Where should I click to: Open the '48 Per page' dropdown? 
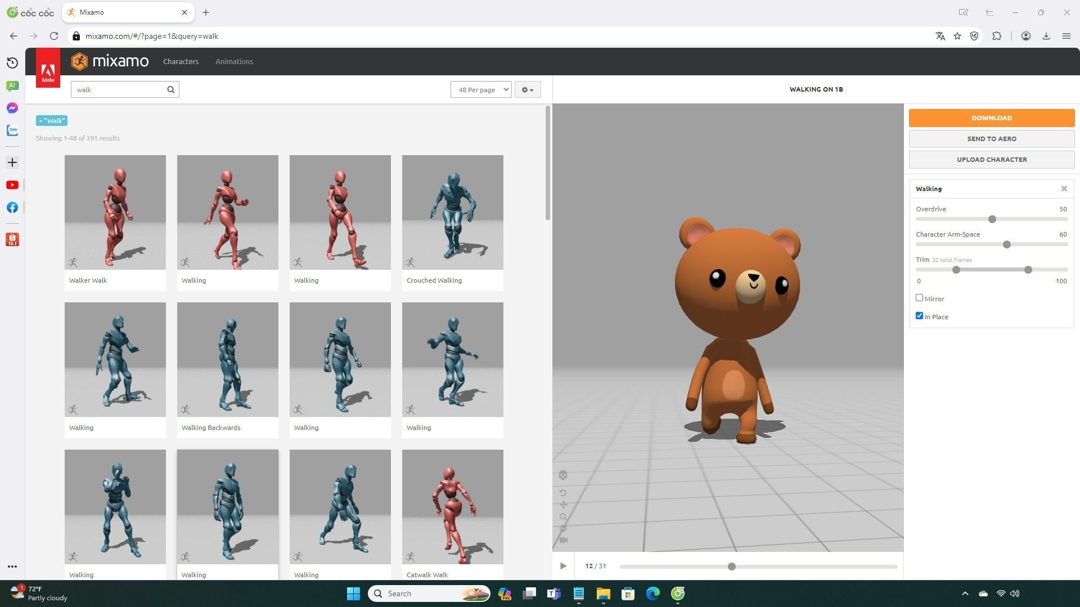[x=481, y=89]
